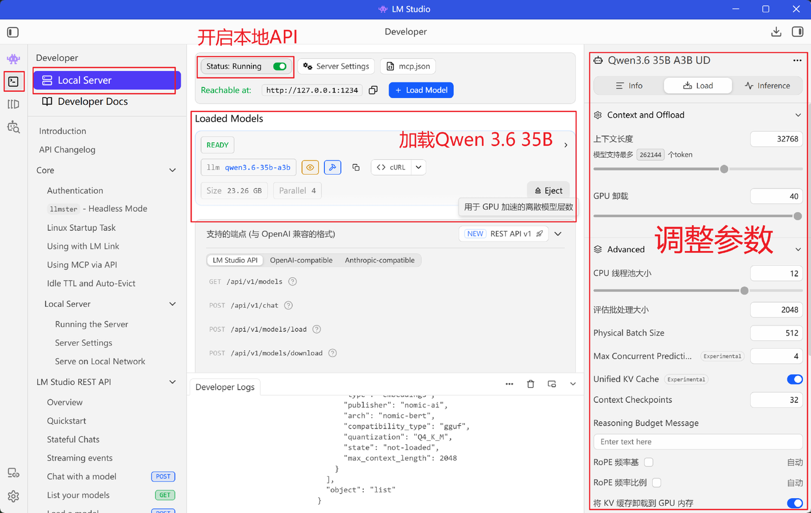Collapse the Core docs section
The height and width of the screenshot is (513, 811).
tap(173, 170)
